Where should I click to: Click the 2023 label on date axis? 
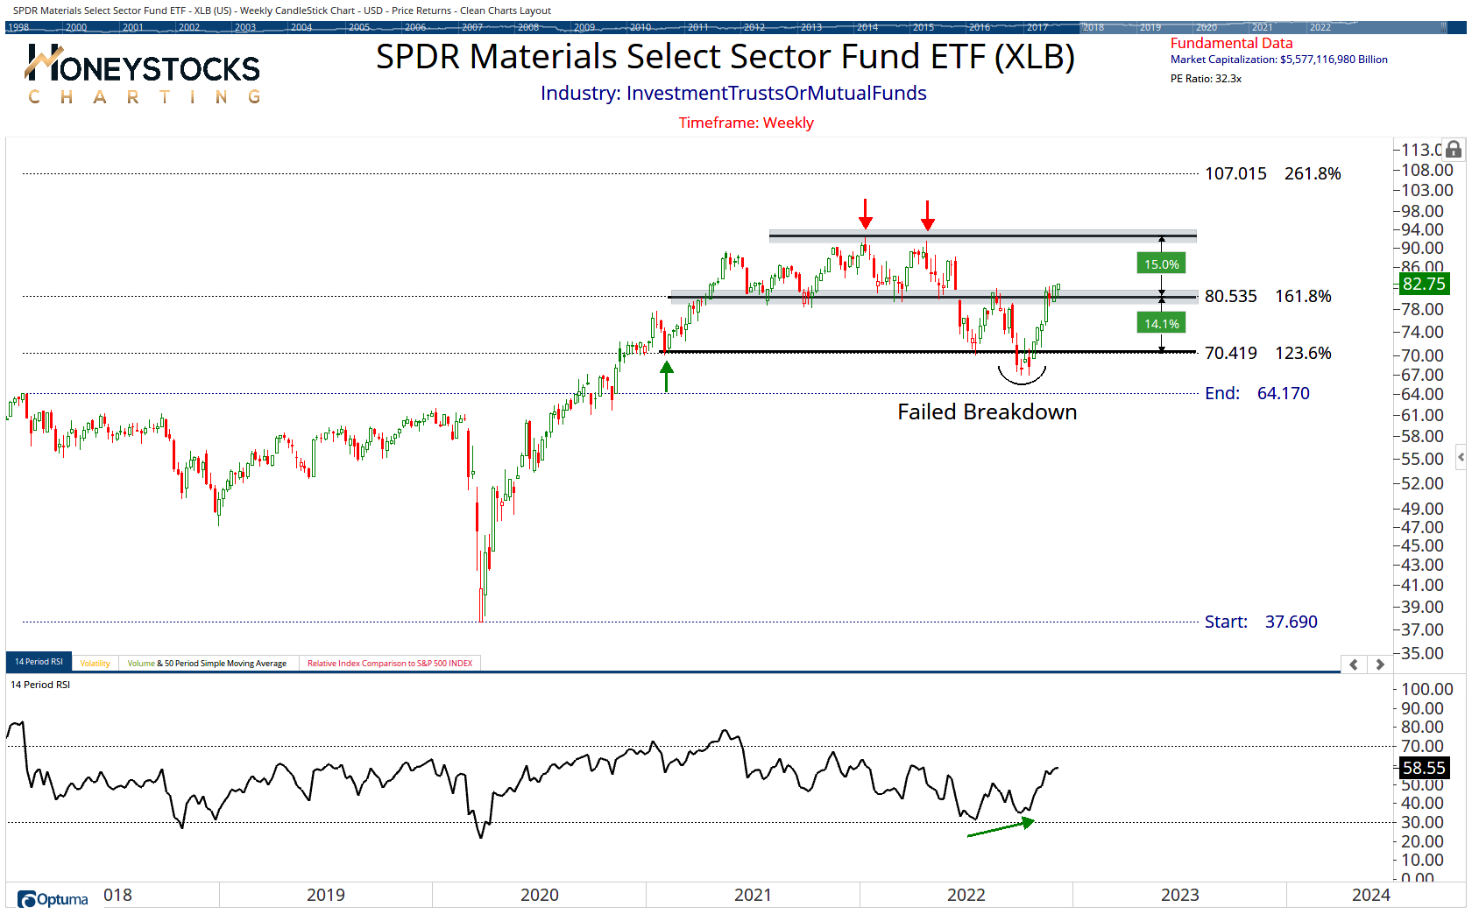pos(1179,895)
